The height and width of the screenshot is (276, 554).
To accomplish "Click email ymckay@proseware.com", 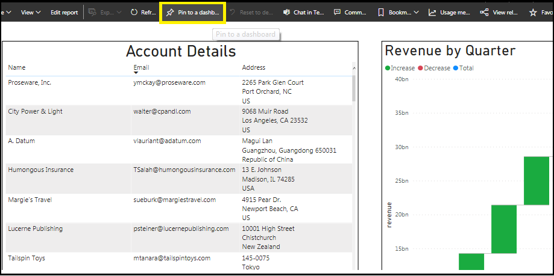I will [169, 82].
